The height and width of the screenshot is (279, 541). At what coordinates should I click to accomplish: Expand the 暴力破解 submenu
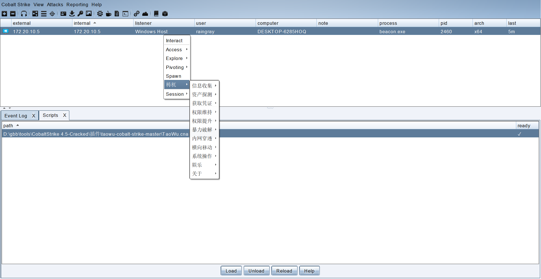click(204, 130)
